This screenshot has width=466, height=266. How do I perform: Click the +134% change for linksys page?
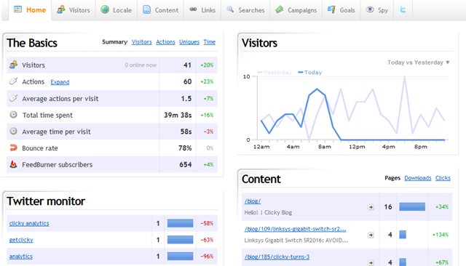(x=440, y=235)
